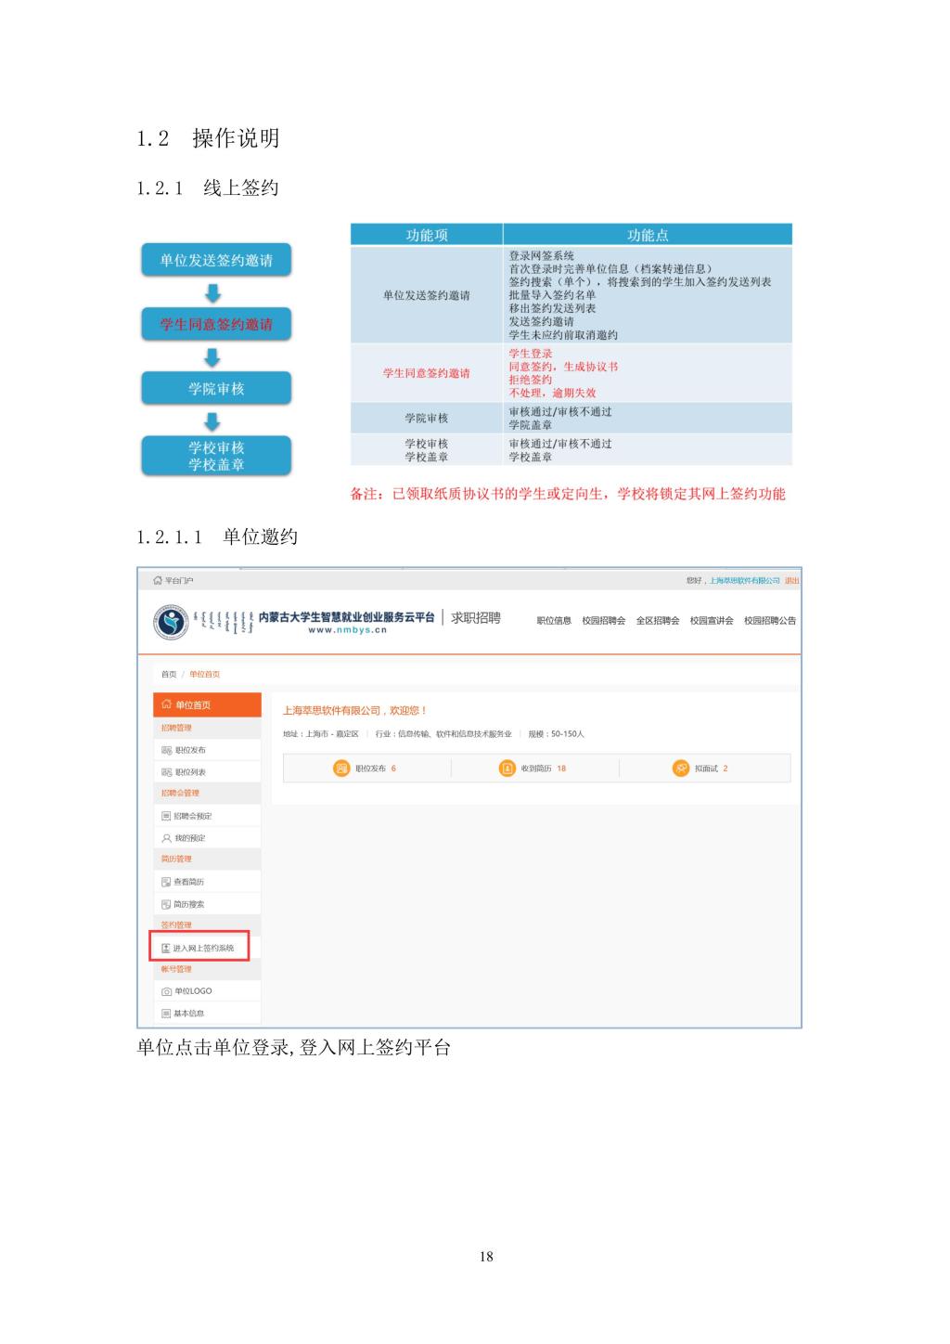950x1344 pixels.
Task: Open 校园宣讲会 in the top navigation
Action: [712, 621]
